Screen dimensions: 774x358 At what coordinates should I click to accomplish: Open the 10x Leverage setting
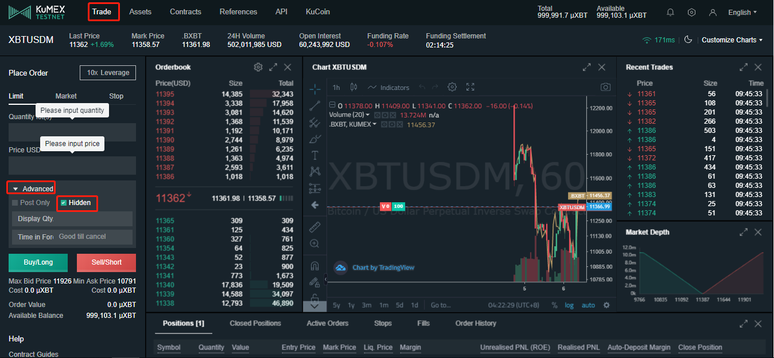pyautogui.click(x=108, y=73)
